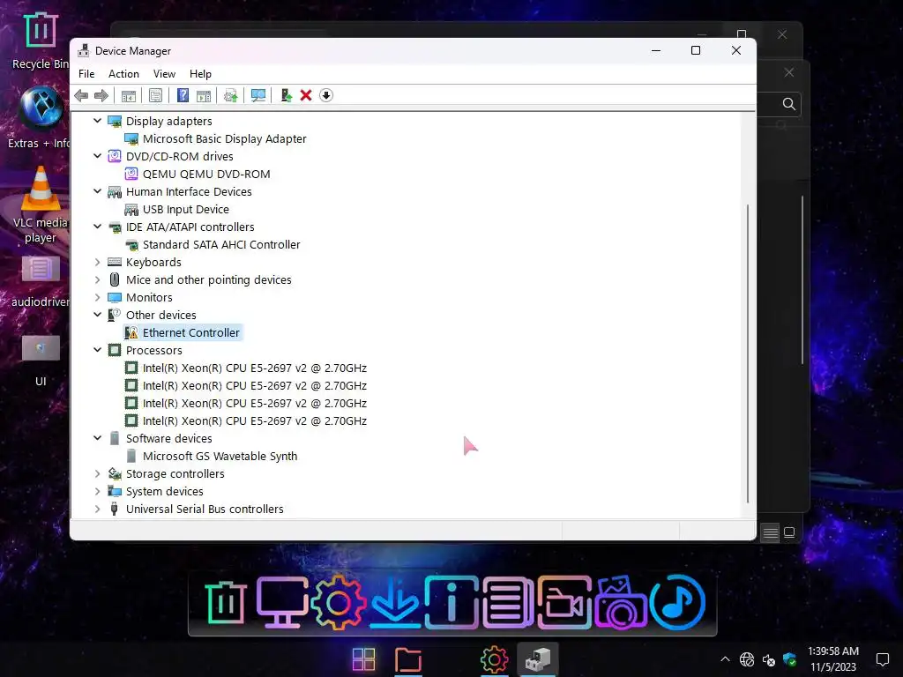This screenshot has height=677, width=903.
Task: Click the red X Uninstall device icon
Action: (x=306, y=95)
